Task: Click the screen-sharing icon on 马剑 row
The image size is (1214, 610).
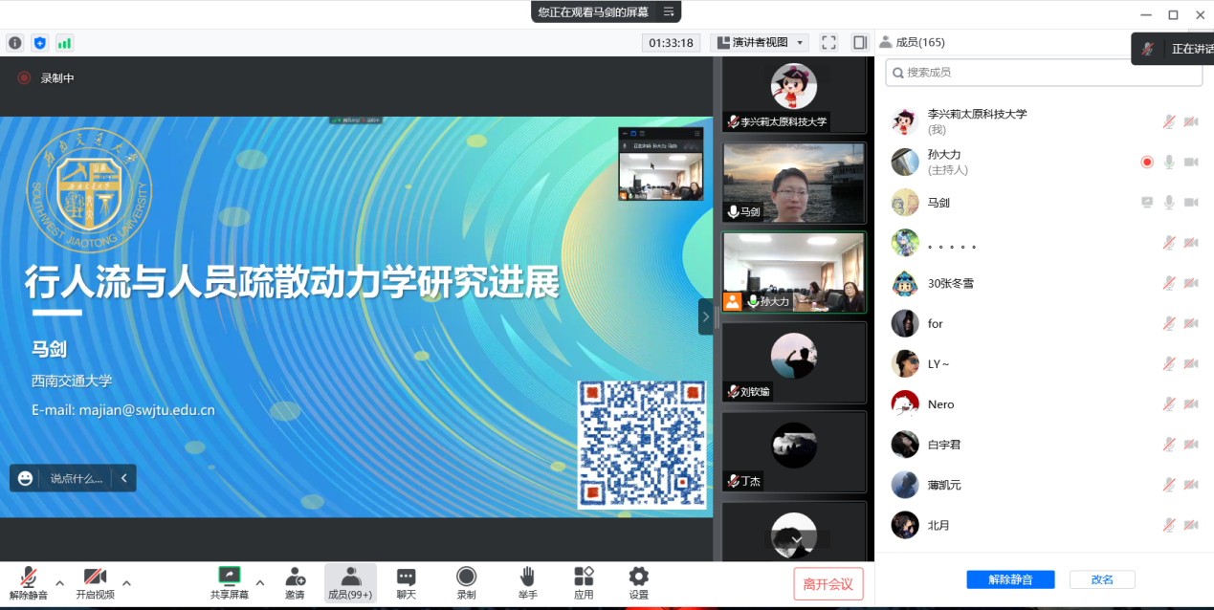Action: pos(1147,202)
